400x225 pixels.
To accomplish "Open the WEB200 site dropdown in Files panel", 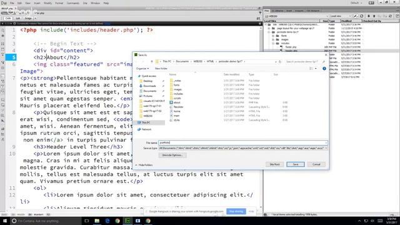I will (x=297, y=16).
